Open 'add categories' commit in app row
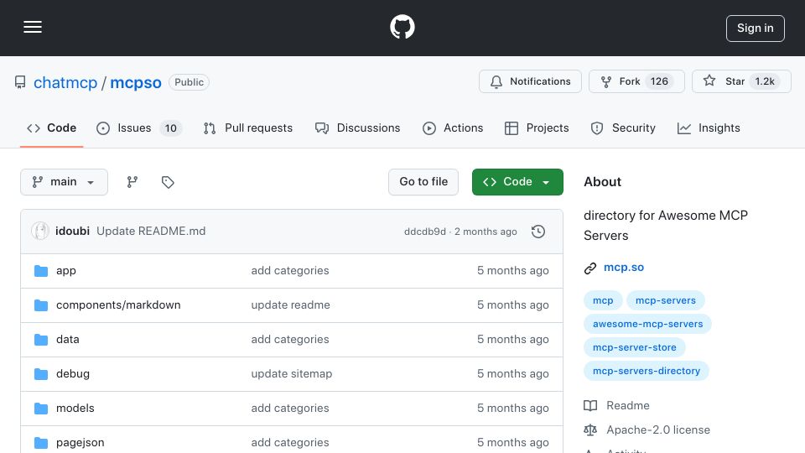The height and width of the screenshot is (453, 805). [290, 271]
